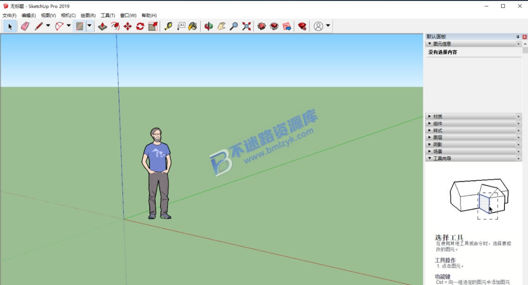Open the 视图(V) menu
The width and height of the screenshot is (528, 285).
48,16
